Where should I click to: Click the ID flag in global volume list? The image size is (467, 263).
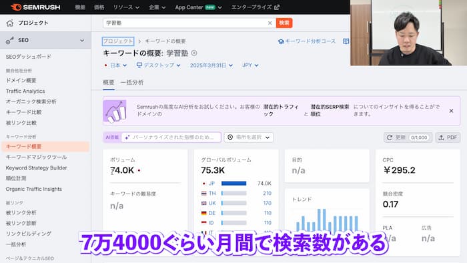203,223
